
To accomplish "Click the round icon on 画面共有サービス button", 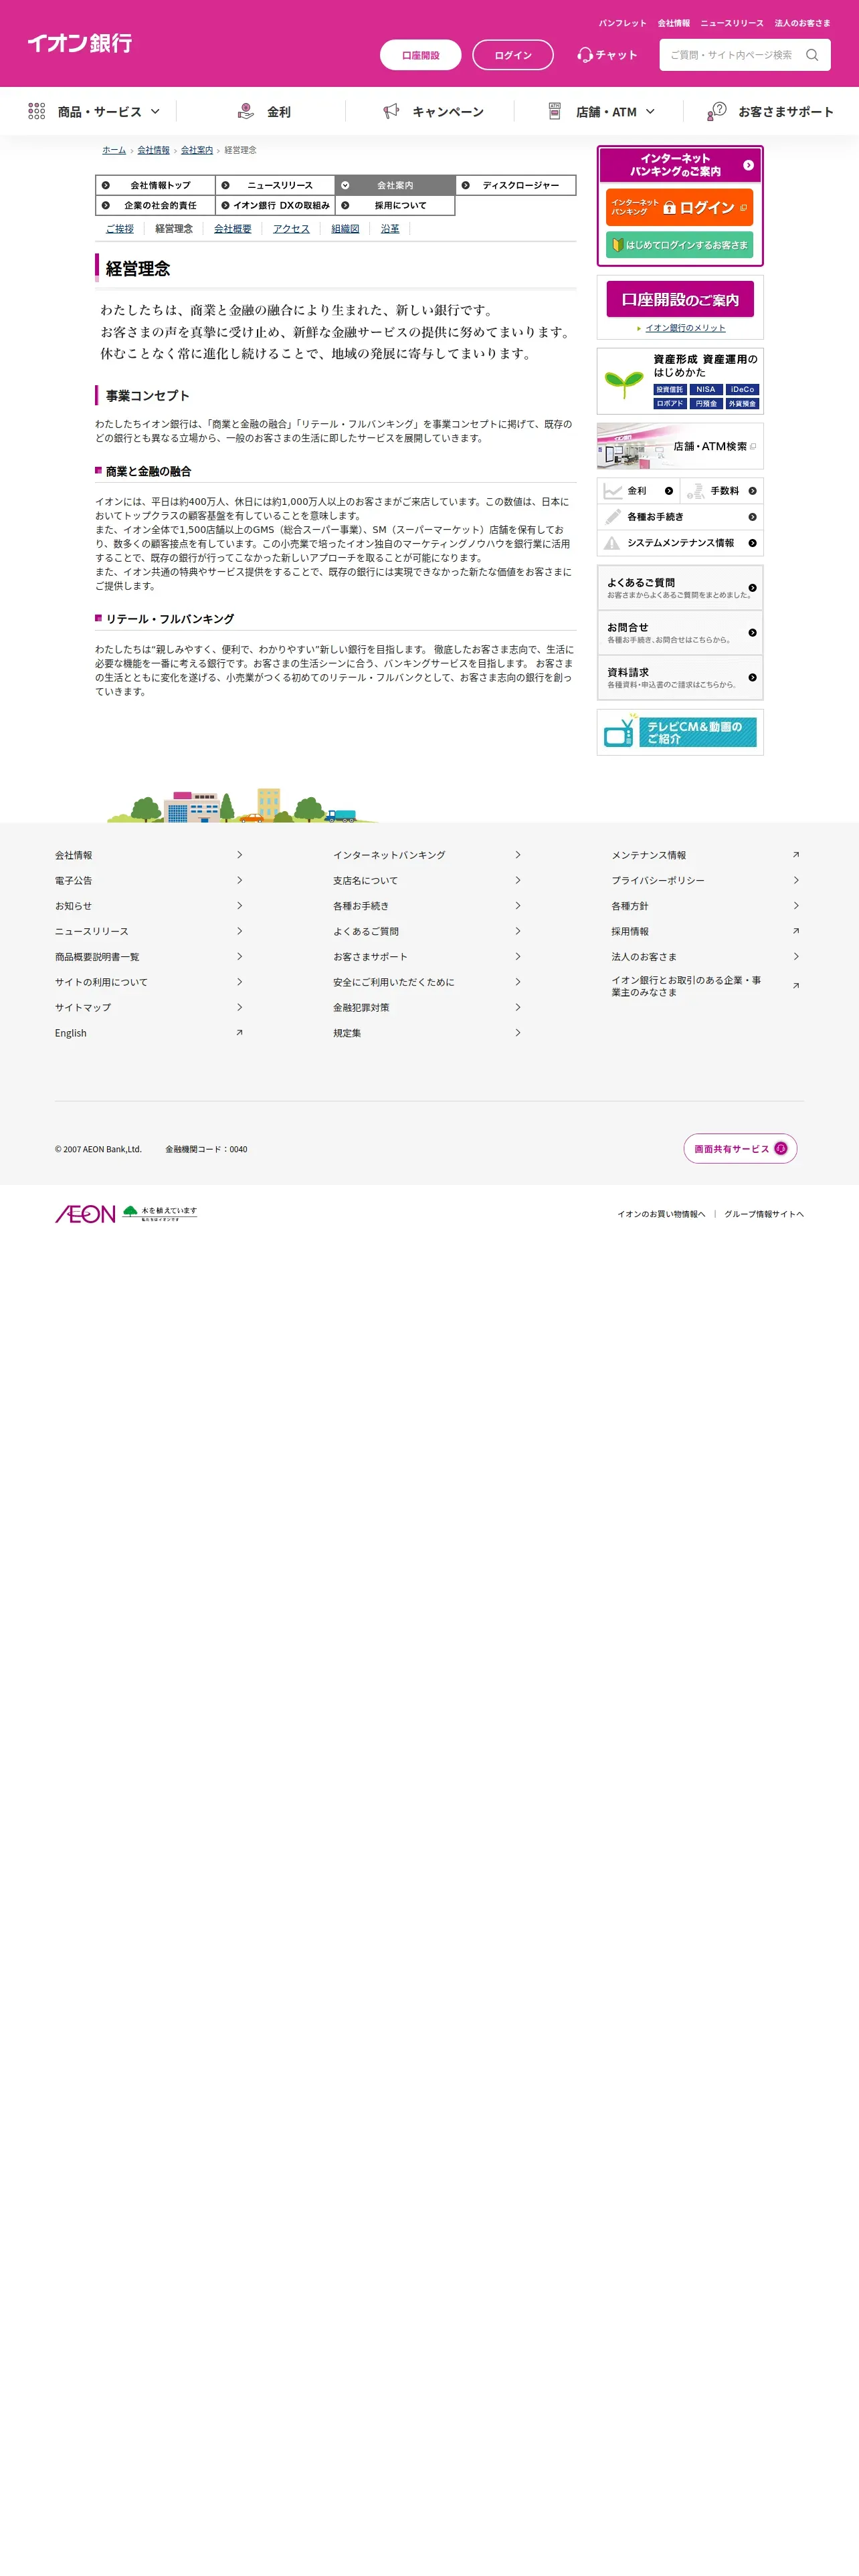I will (781, 1148).
